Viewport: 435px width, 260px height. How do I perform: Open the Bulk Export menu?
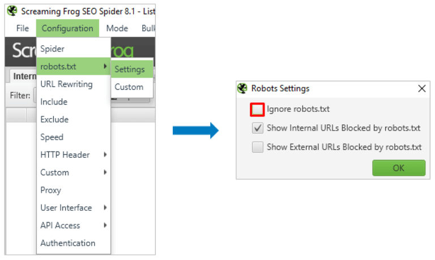[148, 28]
